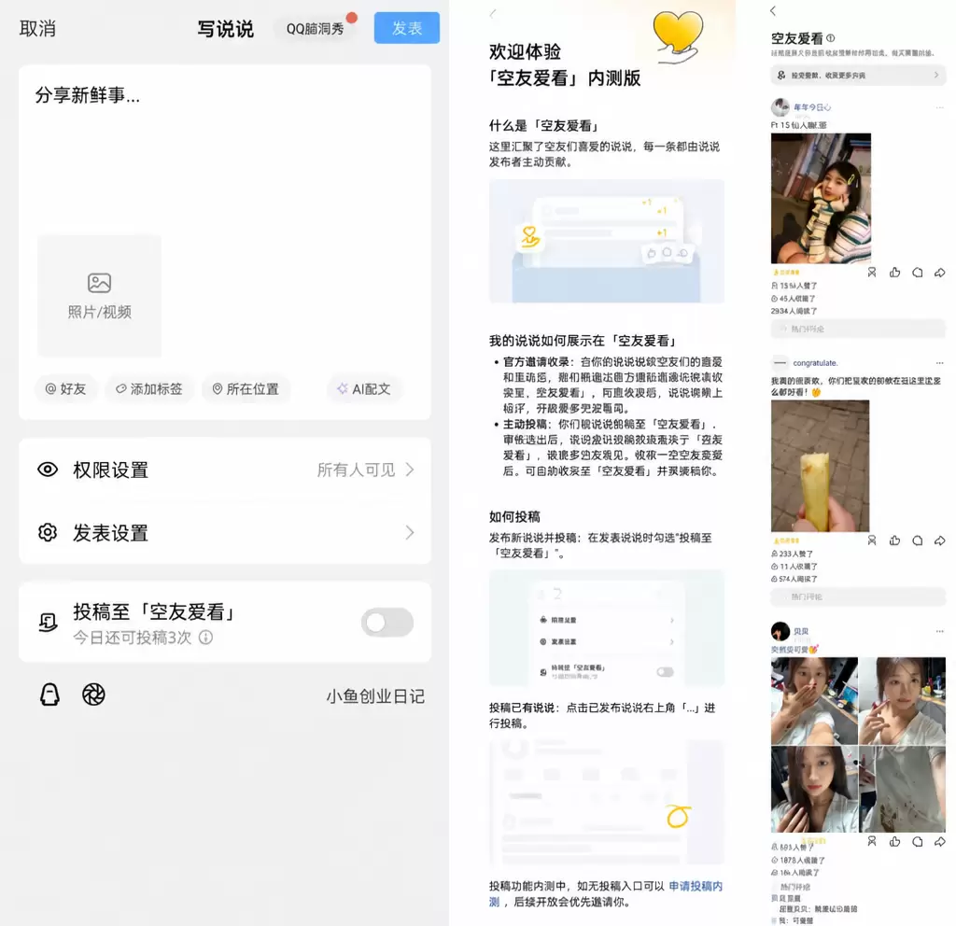
Task: Share the congratulate. post
Action: [x=939, y=540]
